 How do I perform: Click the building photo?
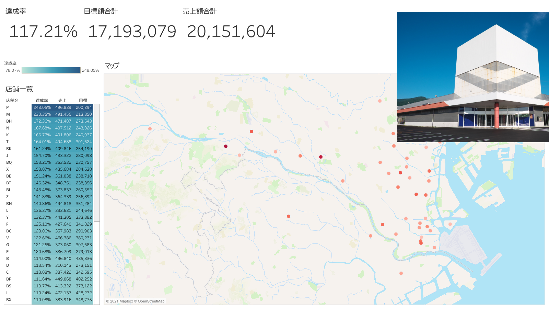473,77
